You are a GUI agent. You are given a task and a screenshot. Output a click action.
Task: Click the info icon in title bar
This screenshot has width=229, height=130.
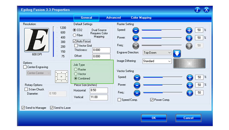(197, 10)
